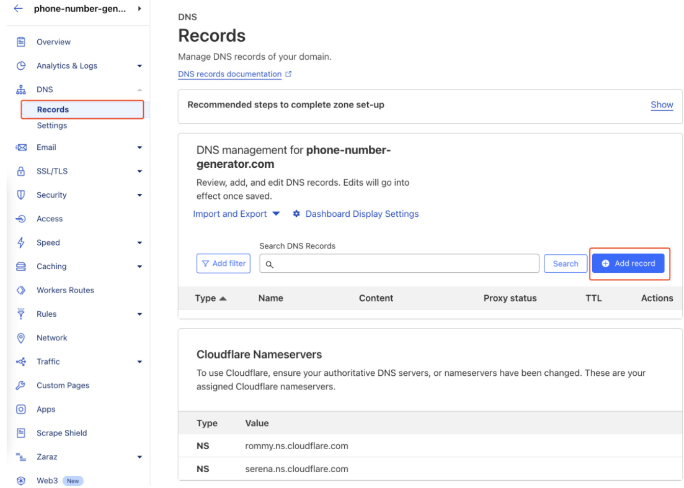
Task: Click the Search button
Action: (565, 264)
